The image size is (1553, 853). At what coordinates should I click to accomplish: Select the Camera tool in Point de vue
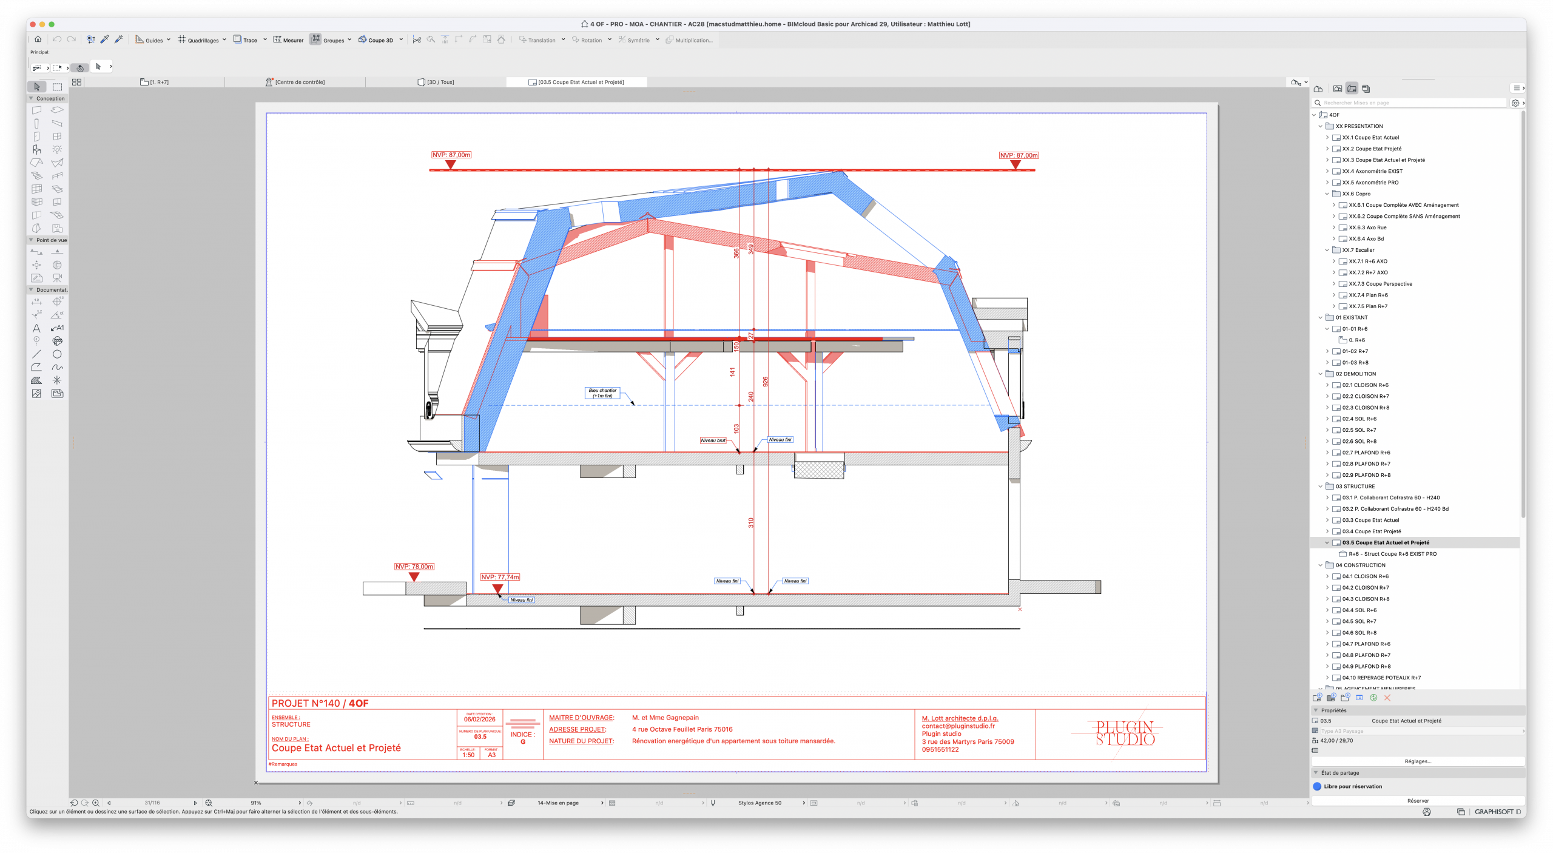click(57, 278)
